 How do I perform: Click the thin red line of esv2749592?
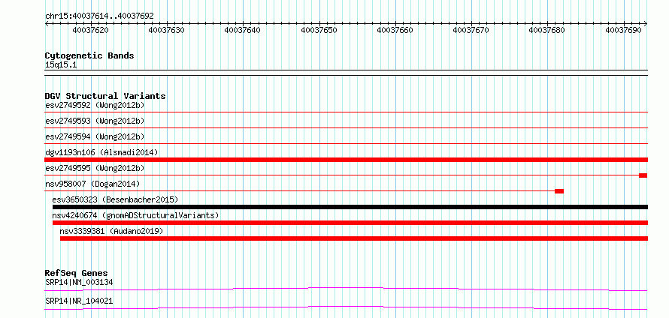[x=346, y=112]
